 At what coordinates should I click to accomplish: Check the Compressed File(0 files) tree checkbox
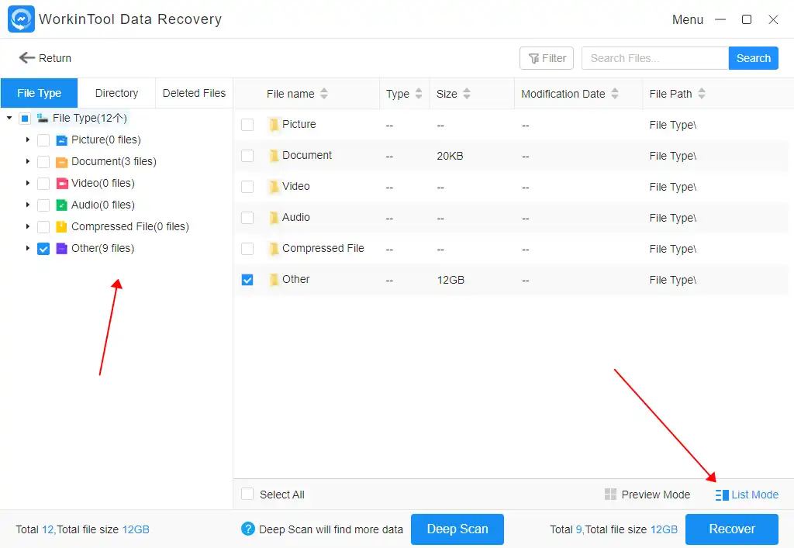43,226
